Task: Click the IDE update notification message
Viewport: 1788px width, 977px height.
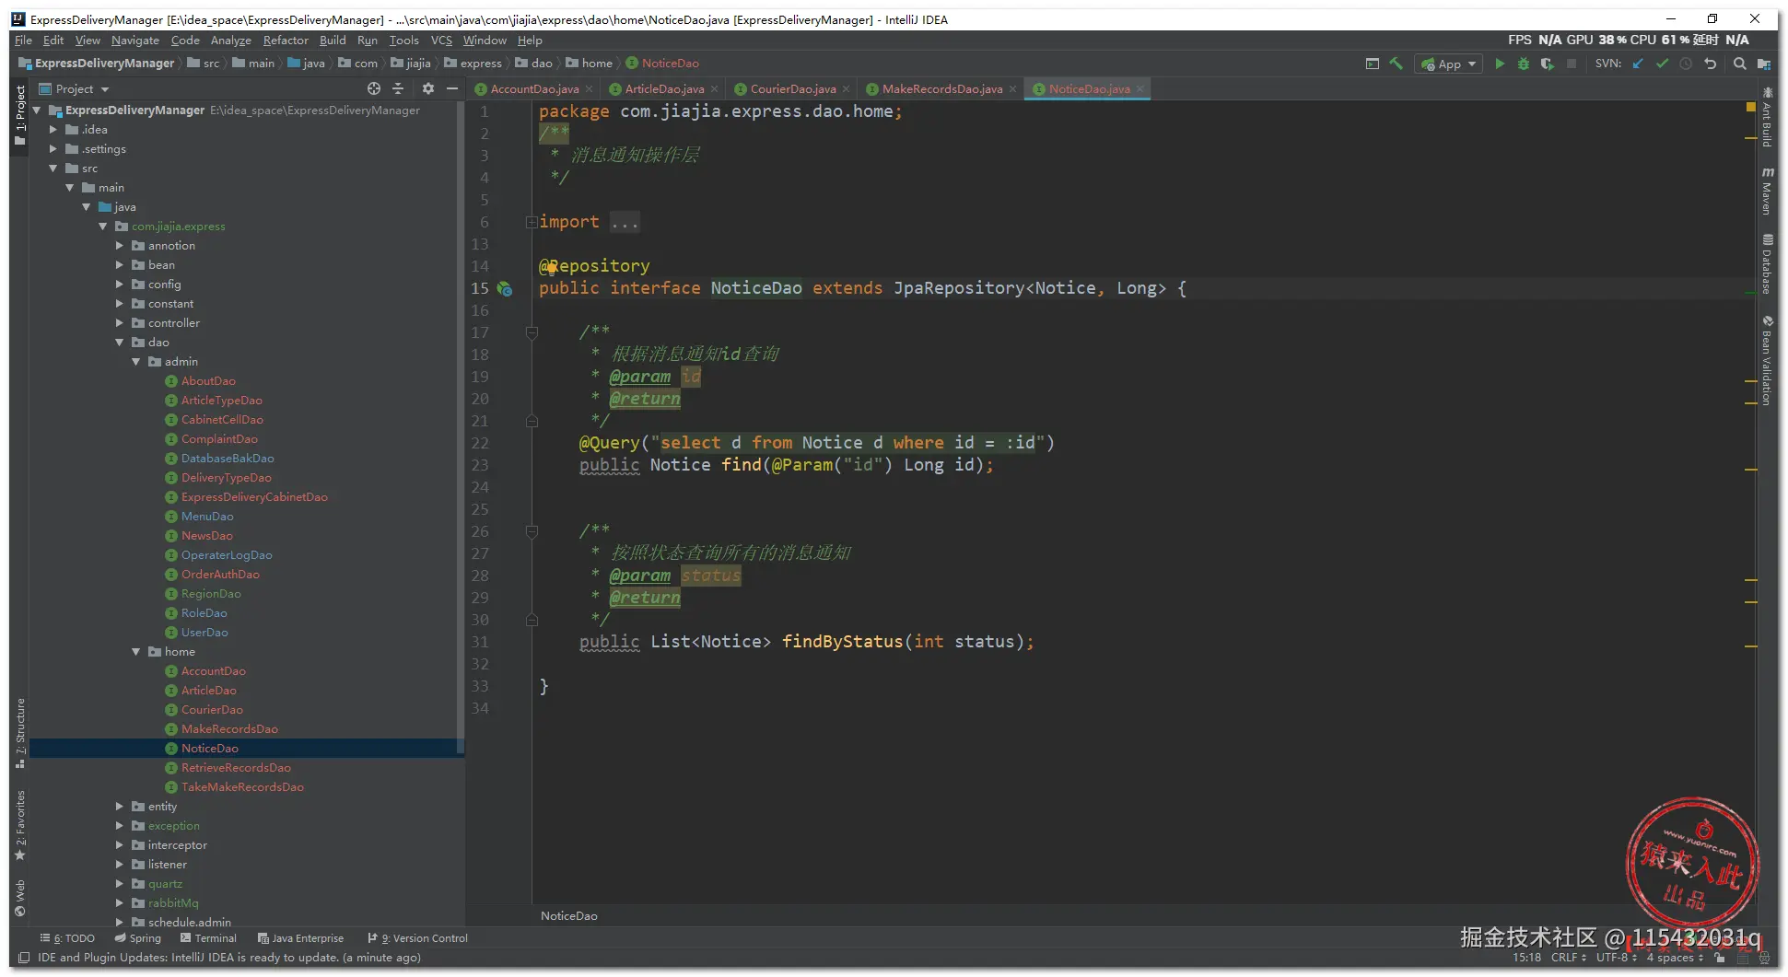Action: click(x=229, y=958)
